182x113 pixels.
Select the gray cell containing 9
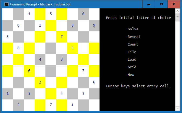coord(94,25)
